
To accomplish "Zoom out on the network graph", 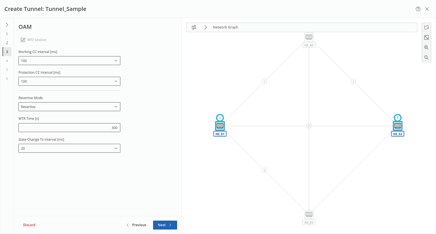I will tap(426, 58).
